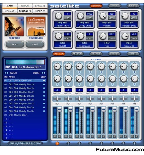This screenshot has height=155, width=144.
Task: Visit the samplebase.com link
Action: [25, 143]
